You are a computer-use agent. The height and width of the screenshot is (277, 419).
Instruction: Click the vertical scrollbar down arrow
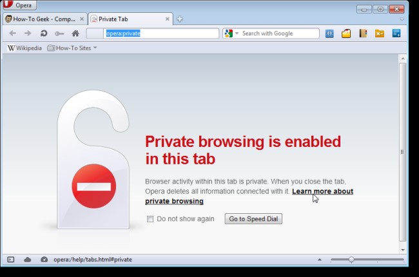pos(403,250)
